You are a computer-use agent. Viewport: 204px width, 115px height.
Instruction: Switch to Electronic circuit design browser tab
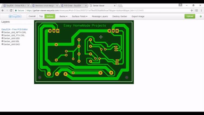(45, 6)
